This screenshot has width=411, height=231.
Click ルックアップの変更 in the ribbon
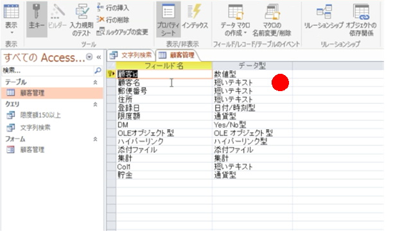click(123, 31)
